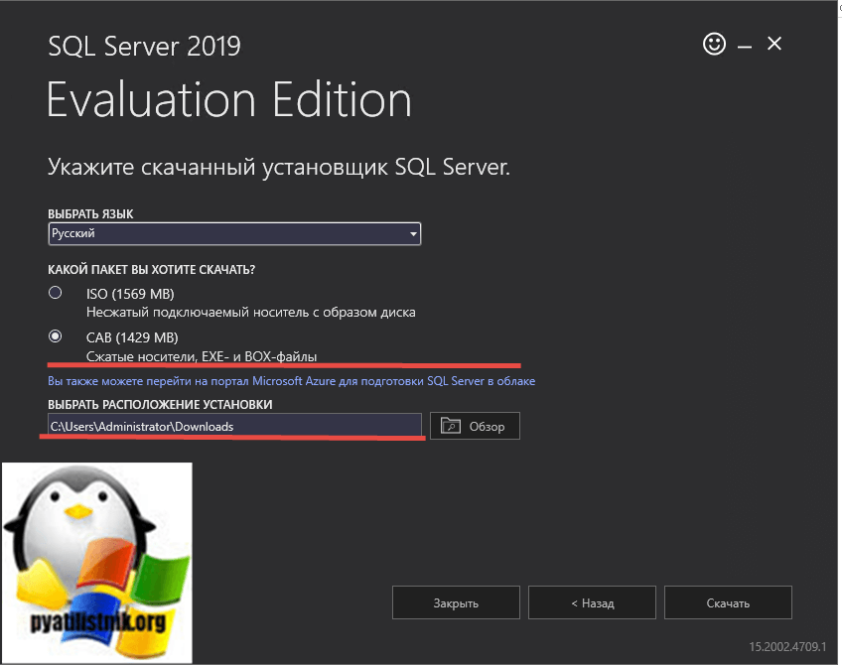Click the smiley feedback icon
This screenshot has width=842, height=665.
pos(713,44)
